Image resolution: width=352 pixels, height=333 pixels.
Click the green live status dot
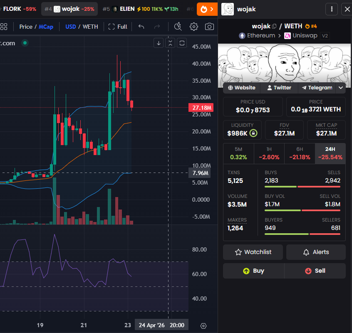click(25, 43)
